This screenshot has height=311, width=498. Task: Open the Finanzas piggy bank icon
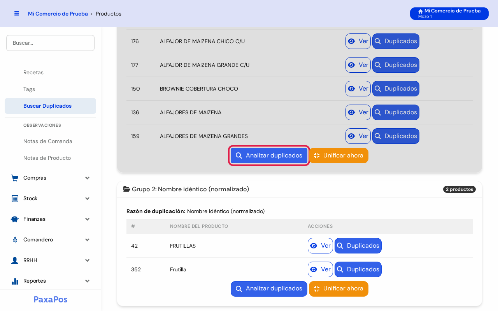(x=15, y=219)
